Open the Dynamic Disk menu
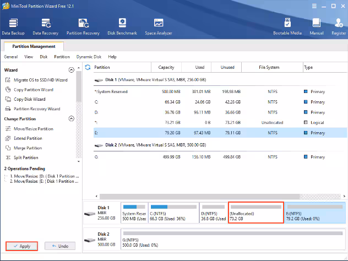 coord(89,57)
